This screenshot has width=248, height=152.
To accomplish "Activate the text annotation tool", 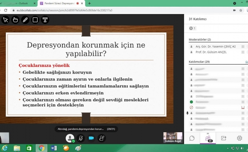I will pos(45,20).
